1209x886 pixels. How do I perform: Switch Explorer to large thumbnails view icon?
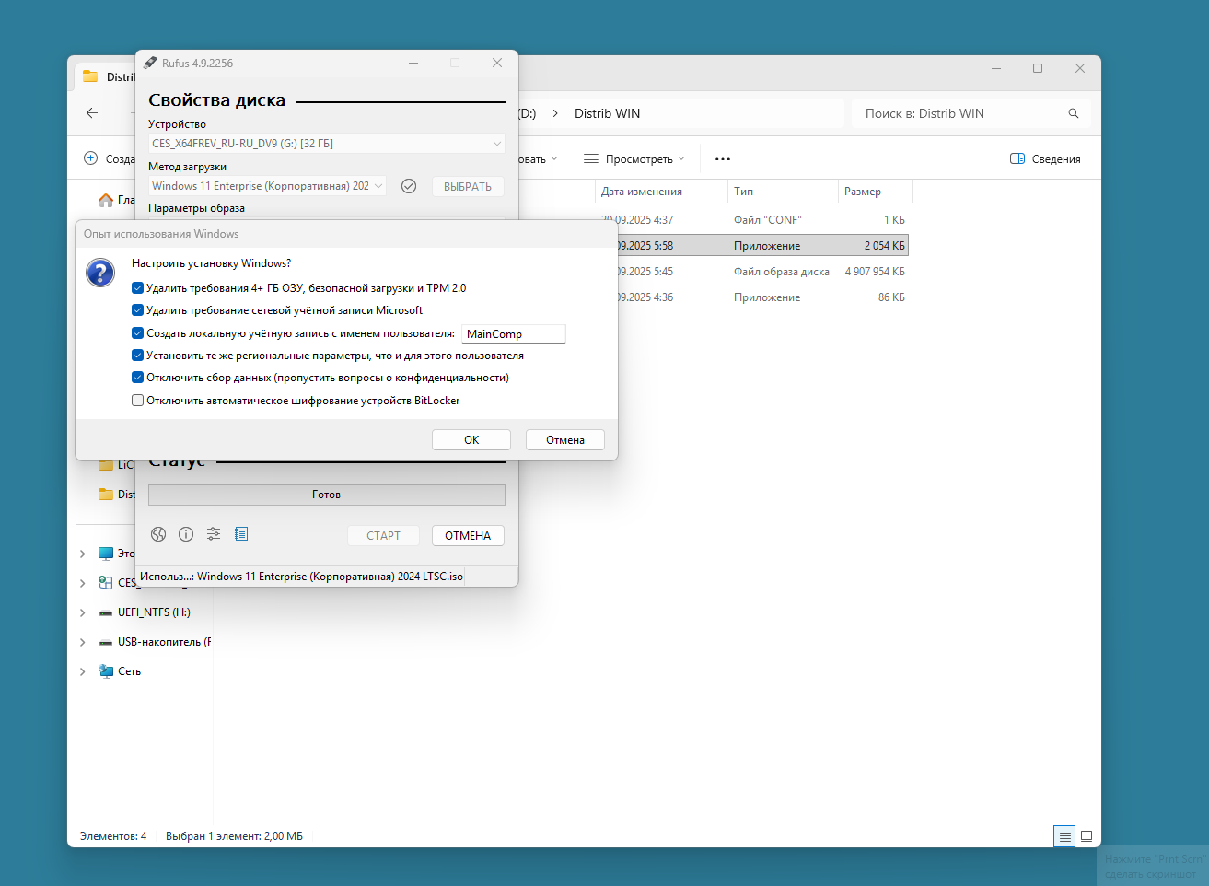tap(1087, 836)
